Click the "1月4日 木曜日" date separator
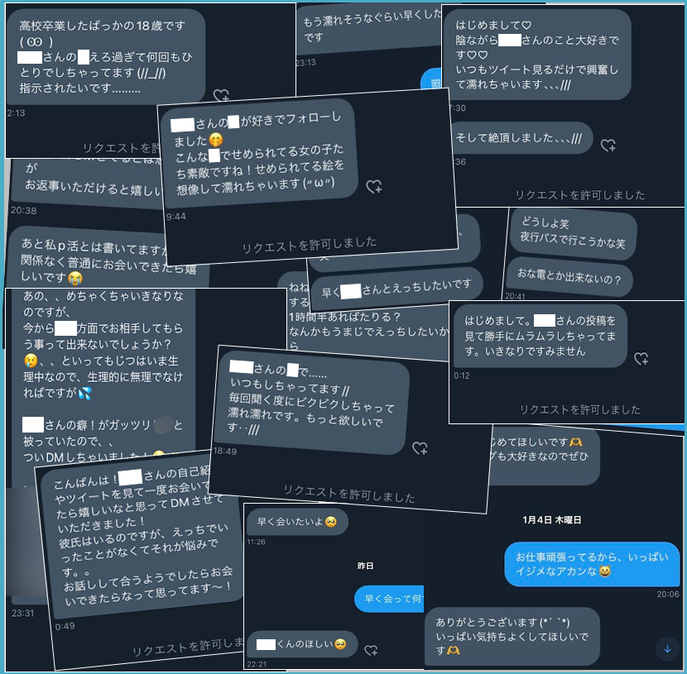 [551, 520]
